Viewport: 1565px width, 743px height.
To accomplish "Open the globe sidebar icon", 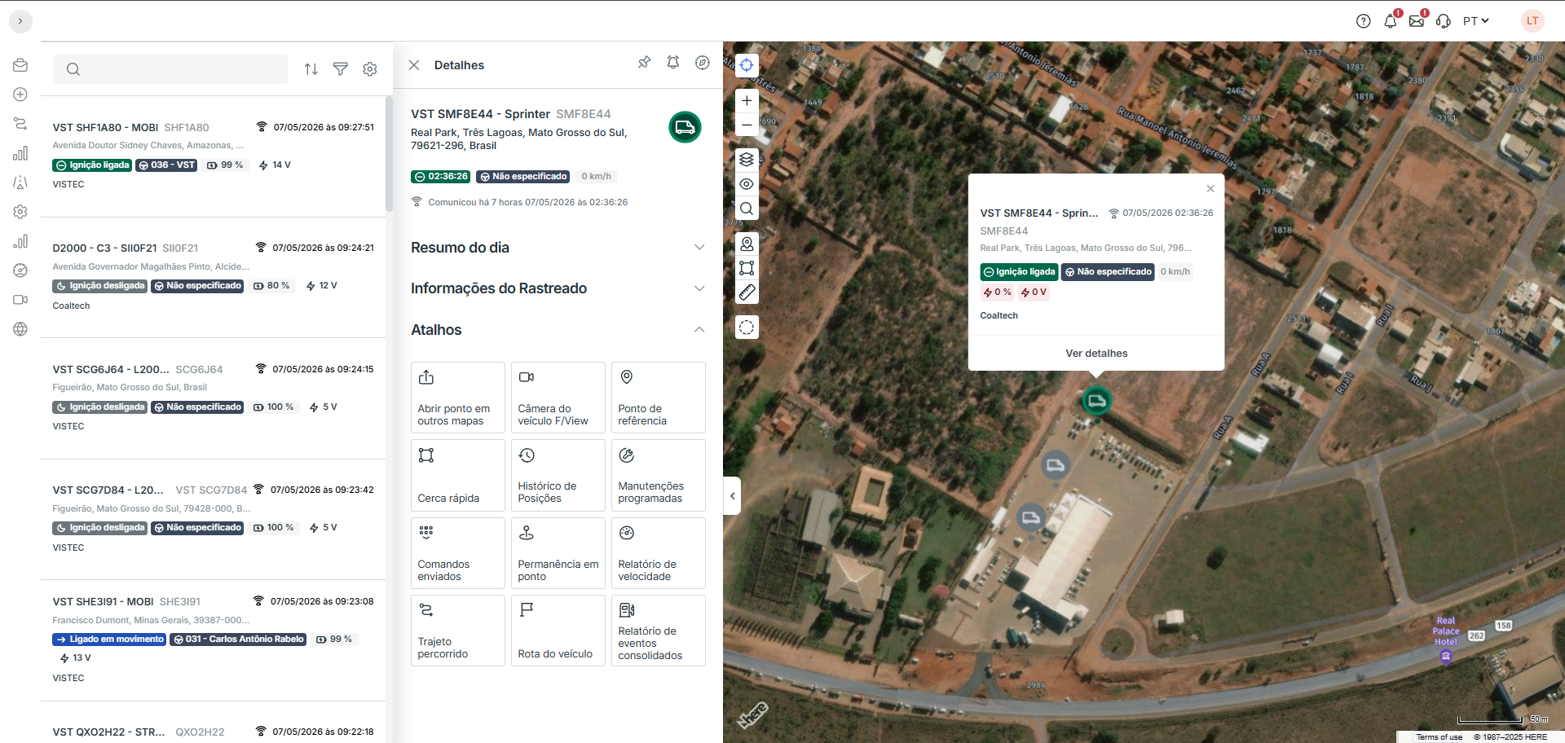I will click(x=20, y=329).
